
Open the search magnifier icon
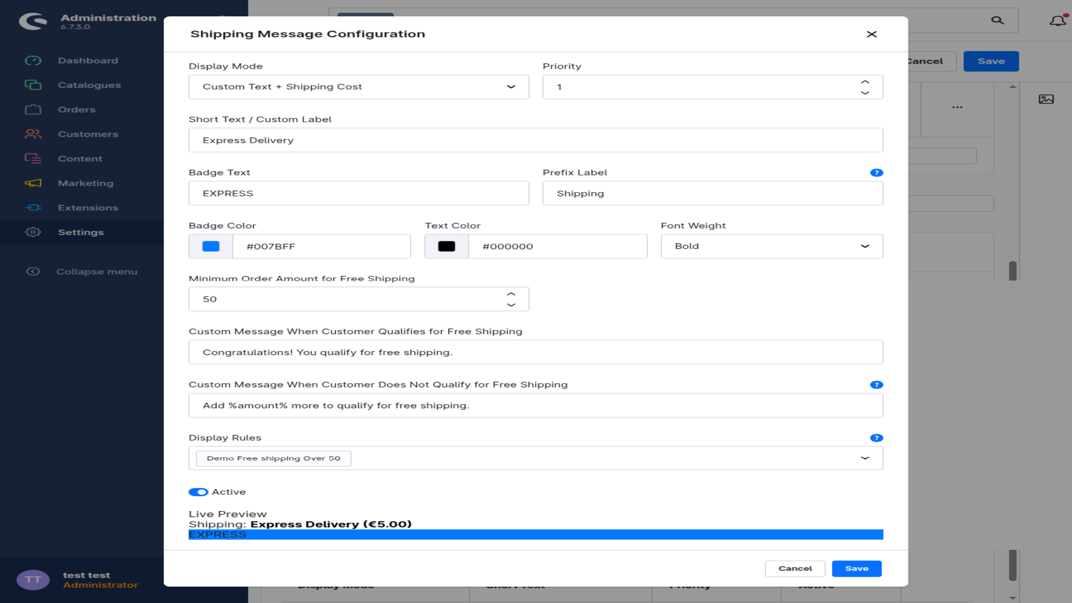point(997,20)
